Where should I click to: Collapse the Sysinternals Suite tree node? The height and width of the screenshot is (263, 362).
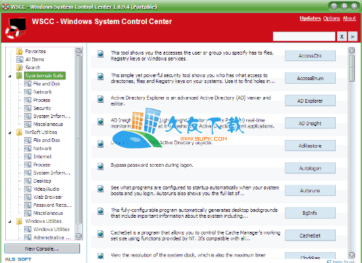pyautogui.click(x=10, y=76)
